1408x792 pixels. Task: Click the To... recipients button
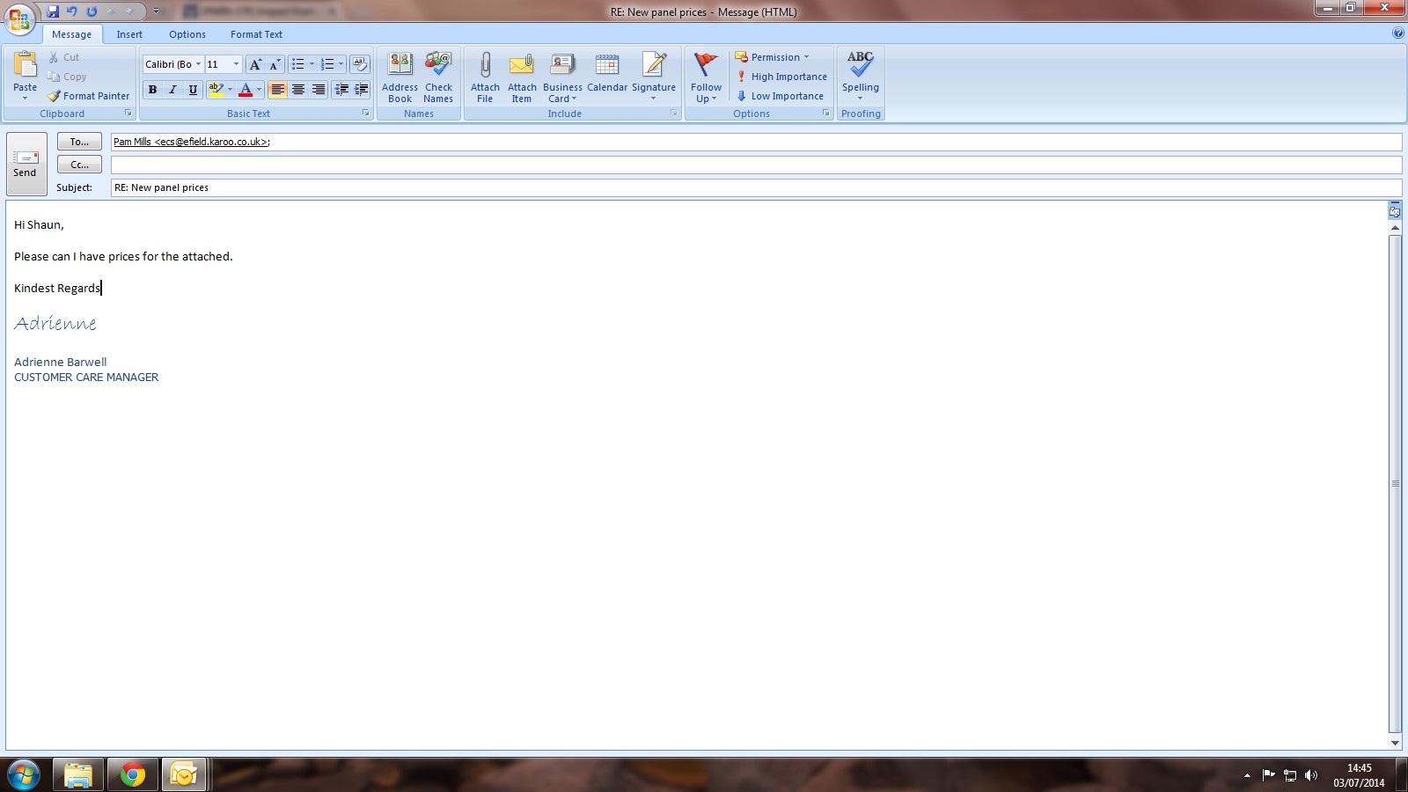pyautogui.click(x=79, y=142)
